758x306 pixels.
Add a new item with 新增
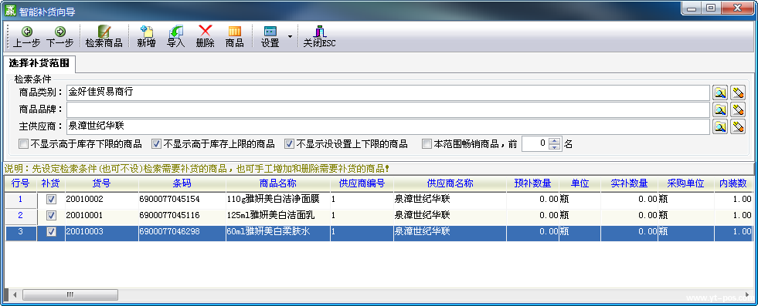[147, 37]
